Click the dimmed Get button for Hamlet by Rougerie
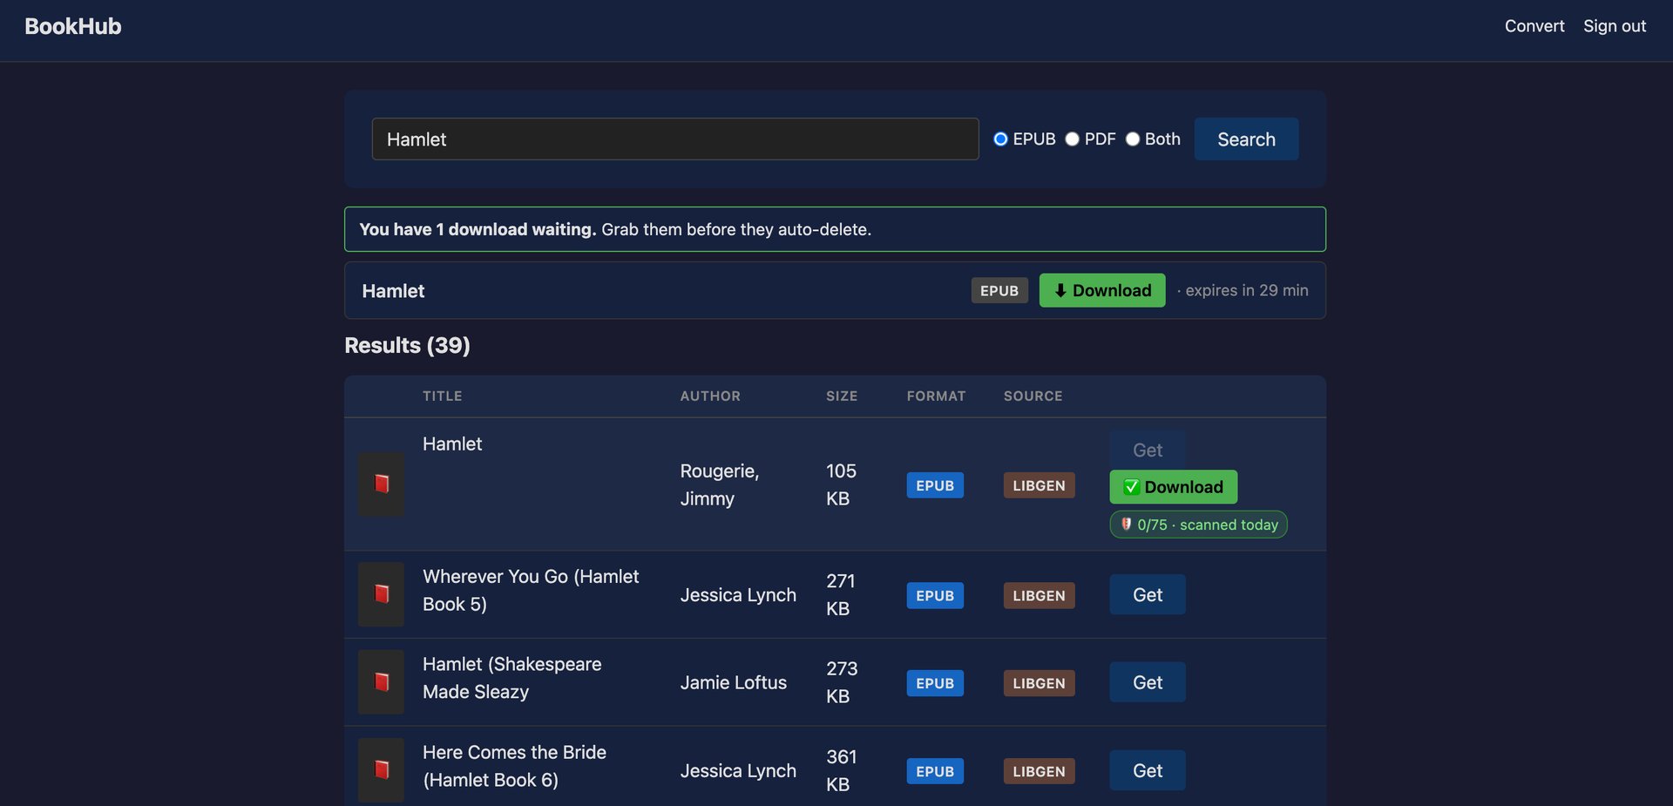 pos(1148,450)
